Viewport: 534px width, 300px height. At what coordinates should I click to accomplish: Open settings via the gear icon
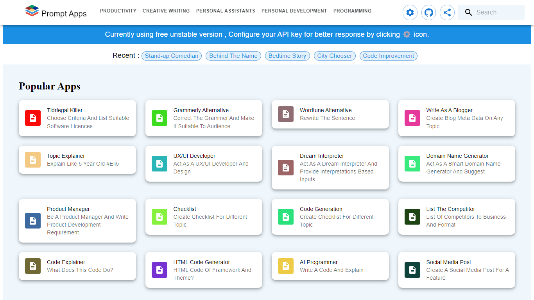click(x=410, y=12)
